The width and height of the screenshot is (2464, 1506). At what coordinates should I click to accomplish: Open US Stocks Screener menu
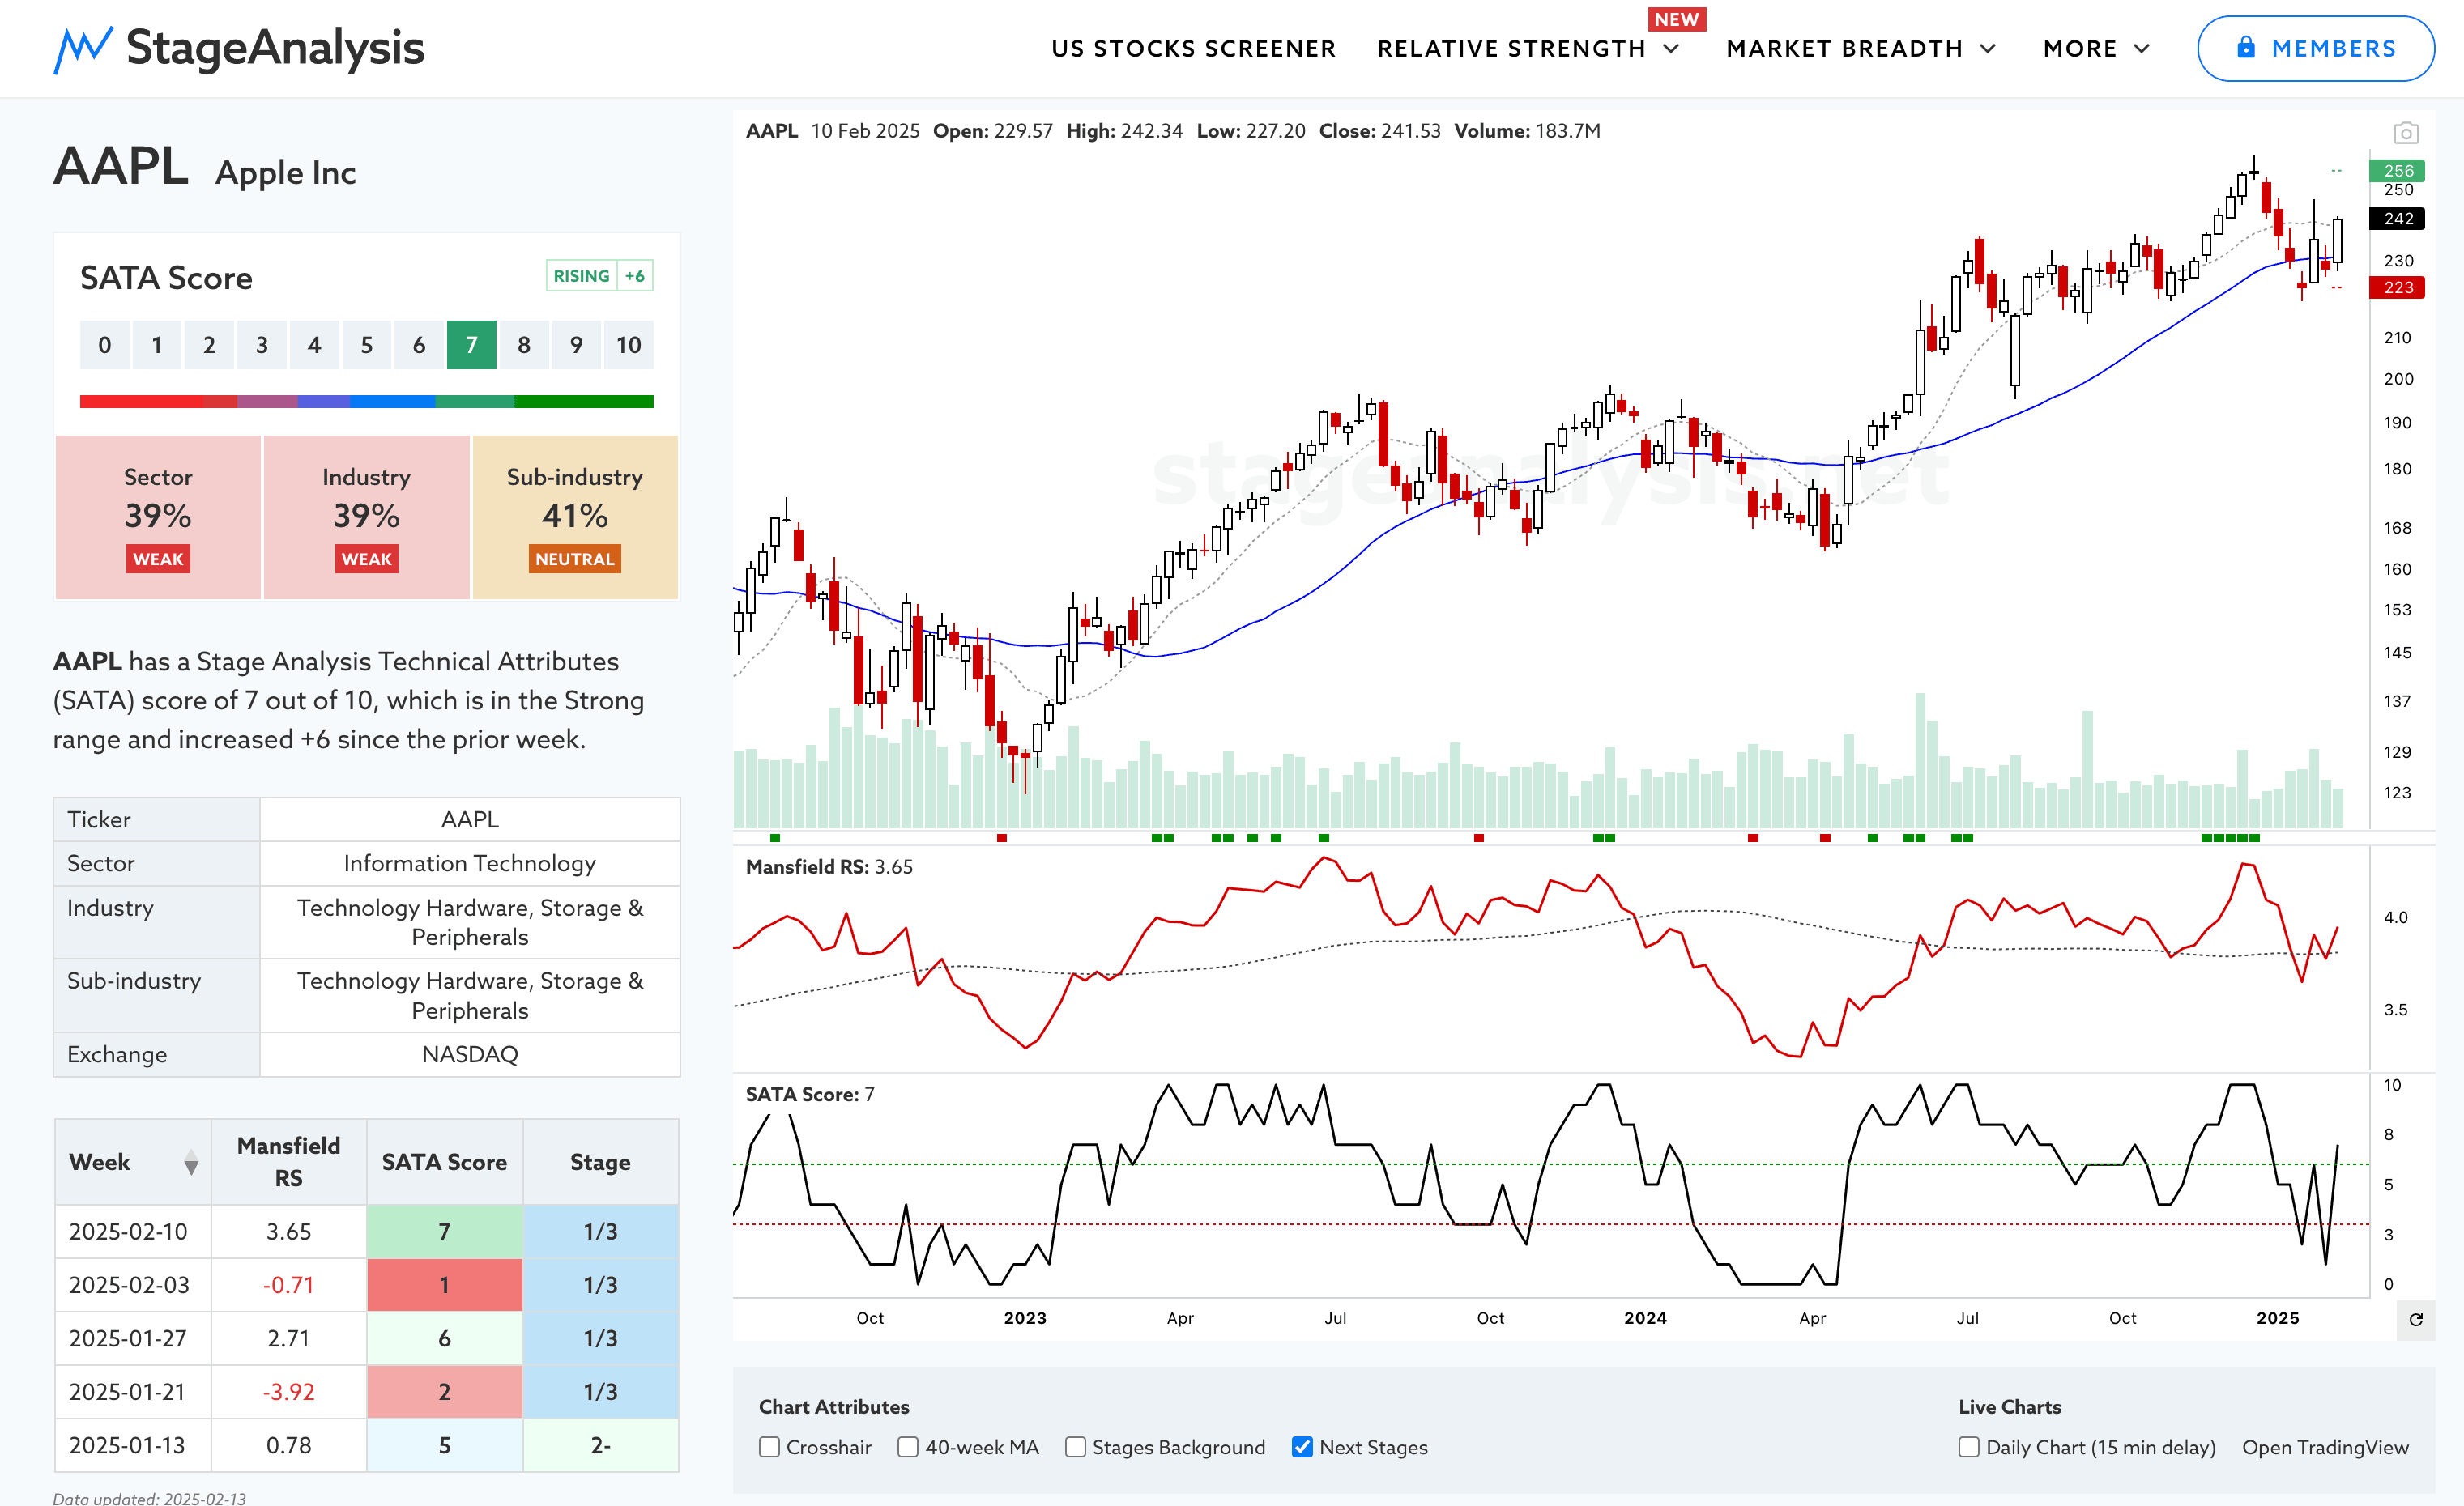coord(1193,49)
